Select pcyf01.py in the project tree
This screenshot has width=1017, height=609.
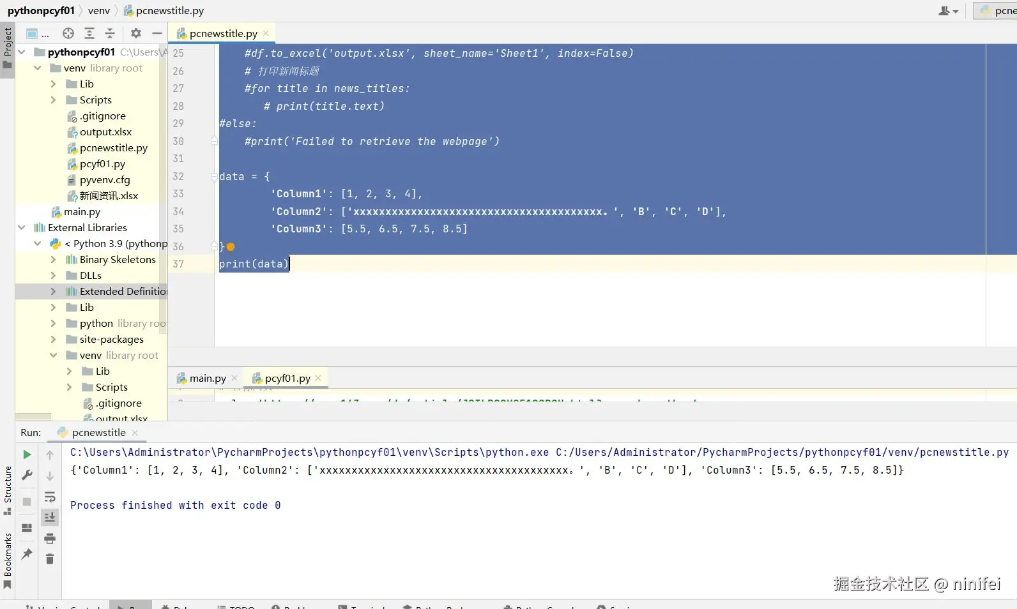(x=102, y=163)
